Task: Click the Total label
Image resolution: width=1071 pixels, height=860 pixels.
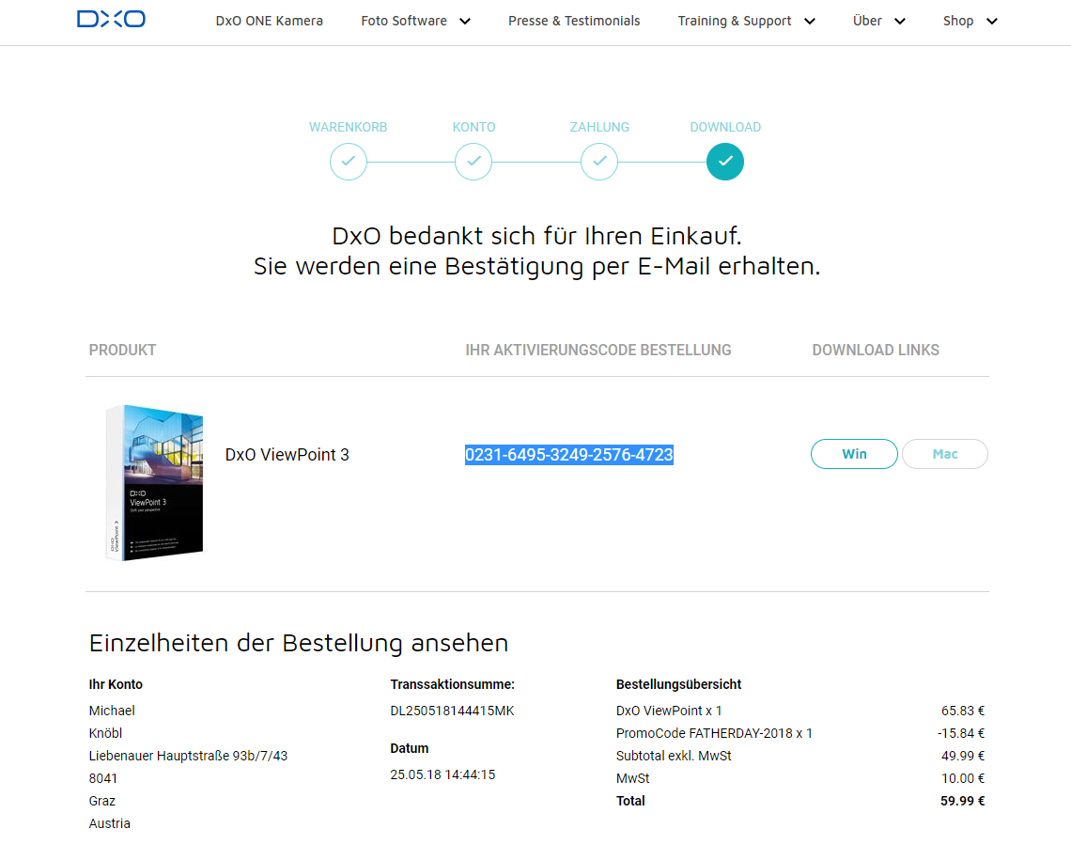Action: [x=630, y=801]
